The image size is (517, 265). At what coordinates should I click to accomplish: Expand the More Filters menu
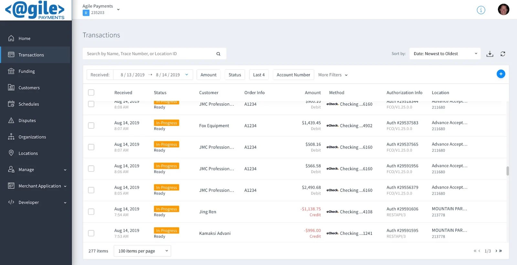(333, 75)
